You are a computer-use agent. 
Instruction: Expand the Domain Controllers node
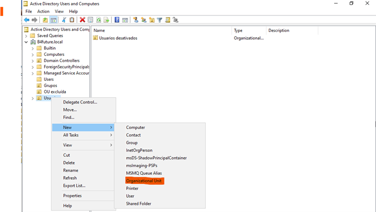[32, 61]
